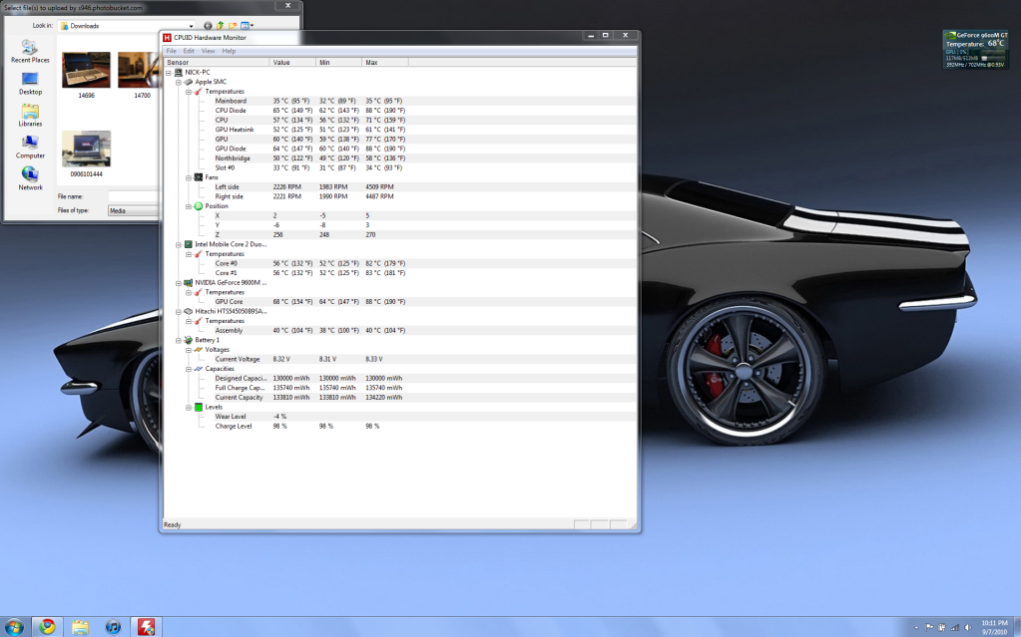Click the Min column header

click(339, 63)
